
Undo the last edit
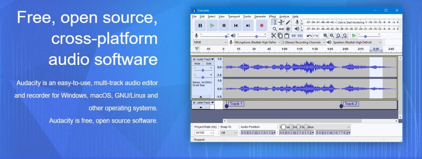(x=309, y=36)
